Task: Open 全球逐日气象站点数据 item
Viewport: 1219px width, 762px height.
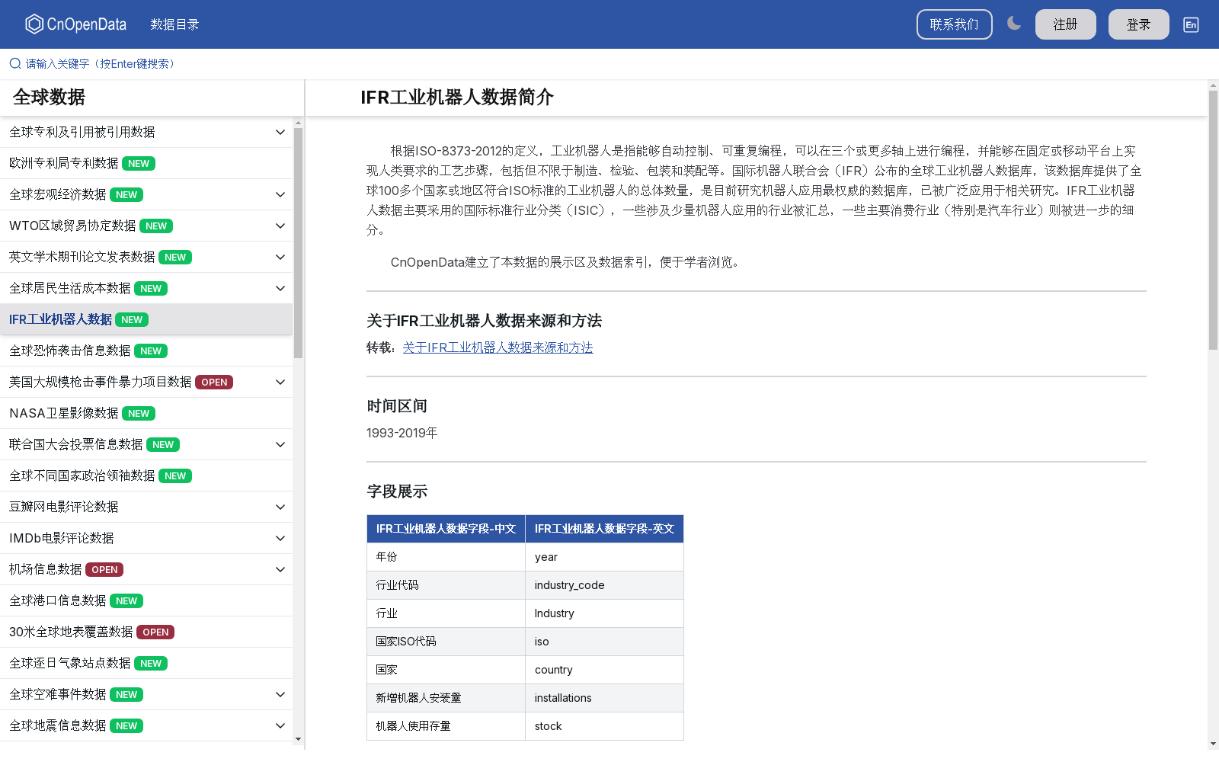Action: coord(146,663)
